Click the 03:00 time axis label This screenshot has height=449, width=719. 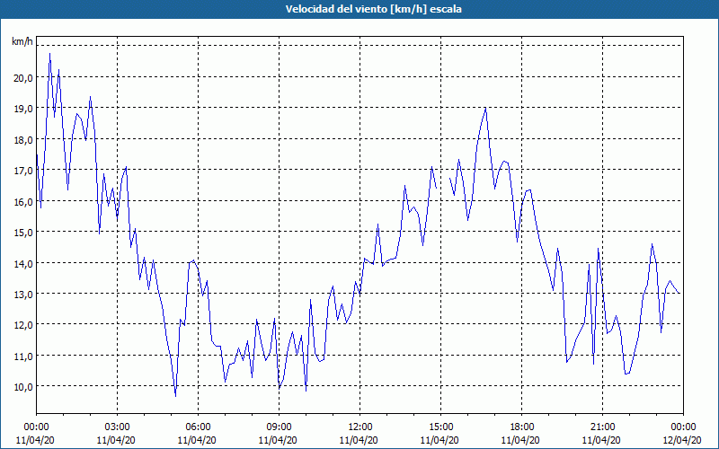point(118,427)
